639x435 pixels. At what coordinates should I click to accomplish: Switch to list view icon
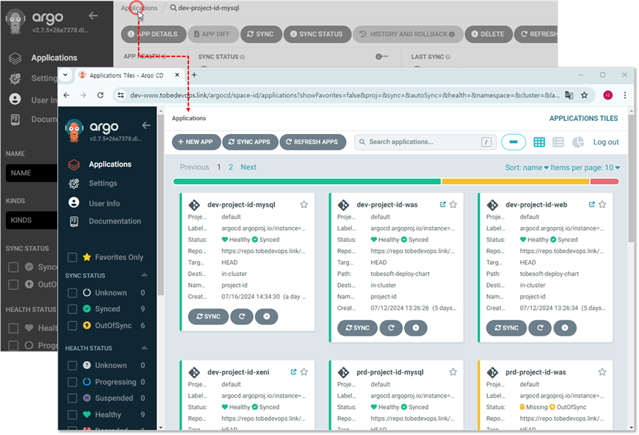(x=558, y=142)
